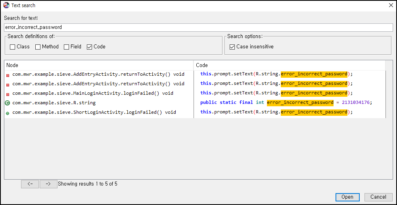This screenshot has width=397, height=205.
Task: Click the Open button
Action: click(347, 197)
